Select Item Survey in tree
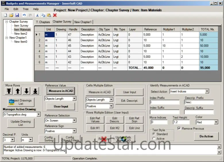Screen dimensions: 224x162 [x=21, y=26]
